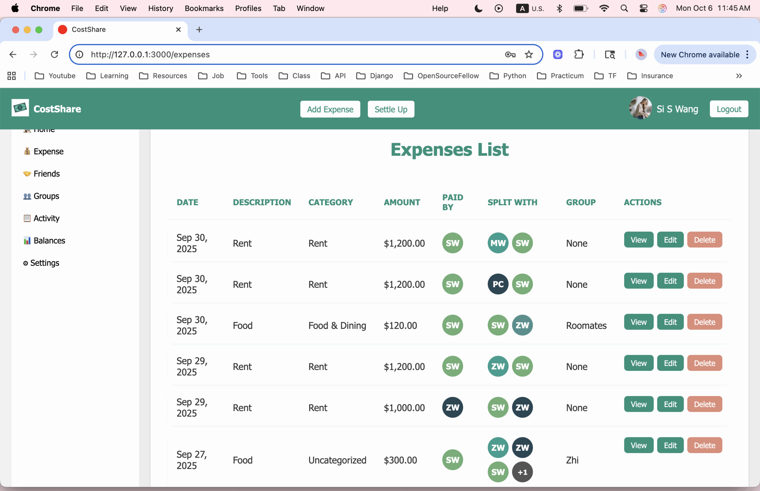This screenshot has width=760, height=491.
Task: Open the Chrome three-dot menu
Action: click(x=747, y=55)
